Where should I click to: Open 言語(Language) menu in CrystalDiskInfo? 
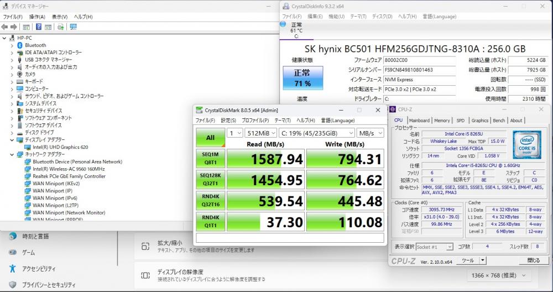tap(440, 16)
